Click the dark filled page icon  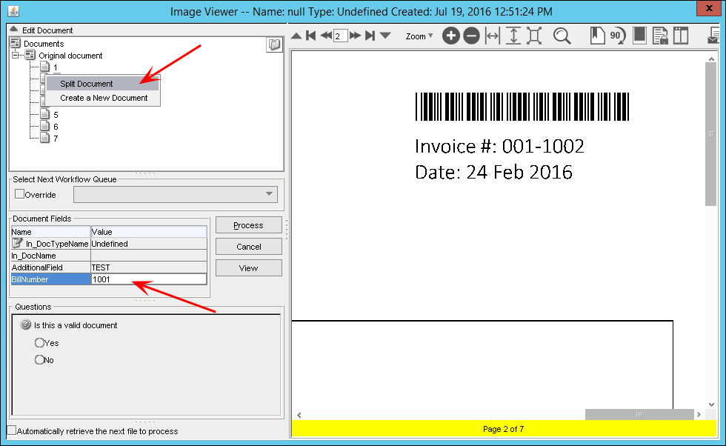point(639,36)
